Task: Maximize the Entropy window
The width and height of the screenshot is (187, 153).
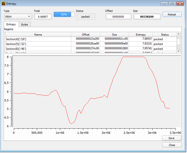Action: click(x=172, y=4)
